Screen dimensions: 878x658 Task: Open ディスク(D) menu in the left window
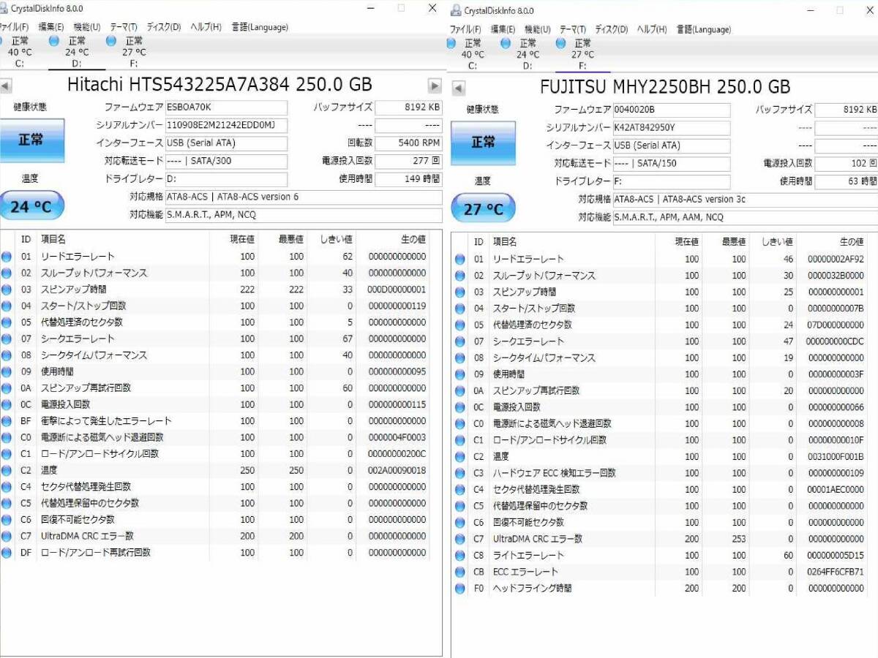[x=164, y=27]
